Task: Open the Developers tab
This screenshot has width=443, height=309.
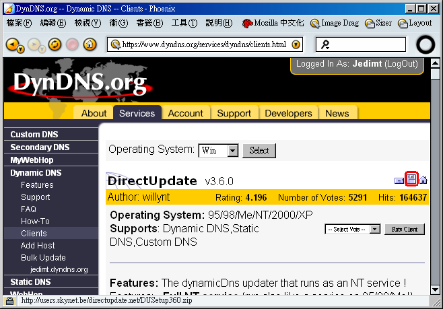Action: [x=288, y=113]
